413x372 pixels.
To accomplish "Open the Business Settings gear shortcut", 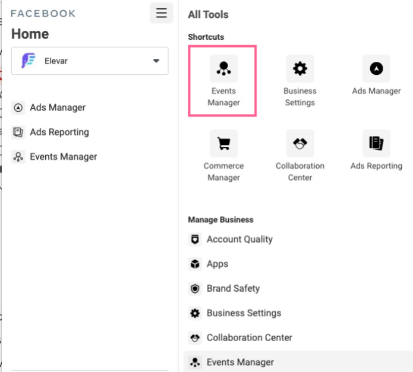I will [300, 68].
